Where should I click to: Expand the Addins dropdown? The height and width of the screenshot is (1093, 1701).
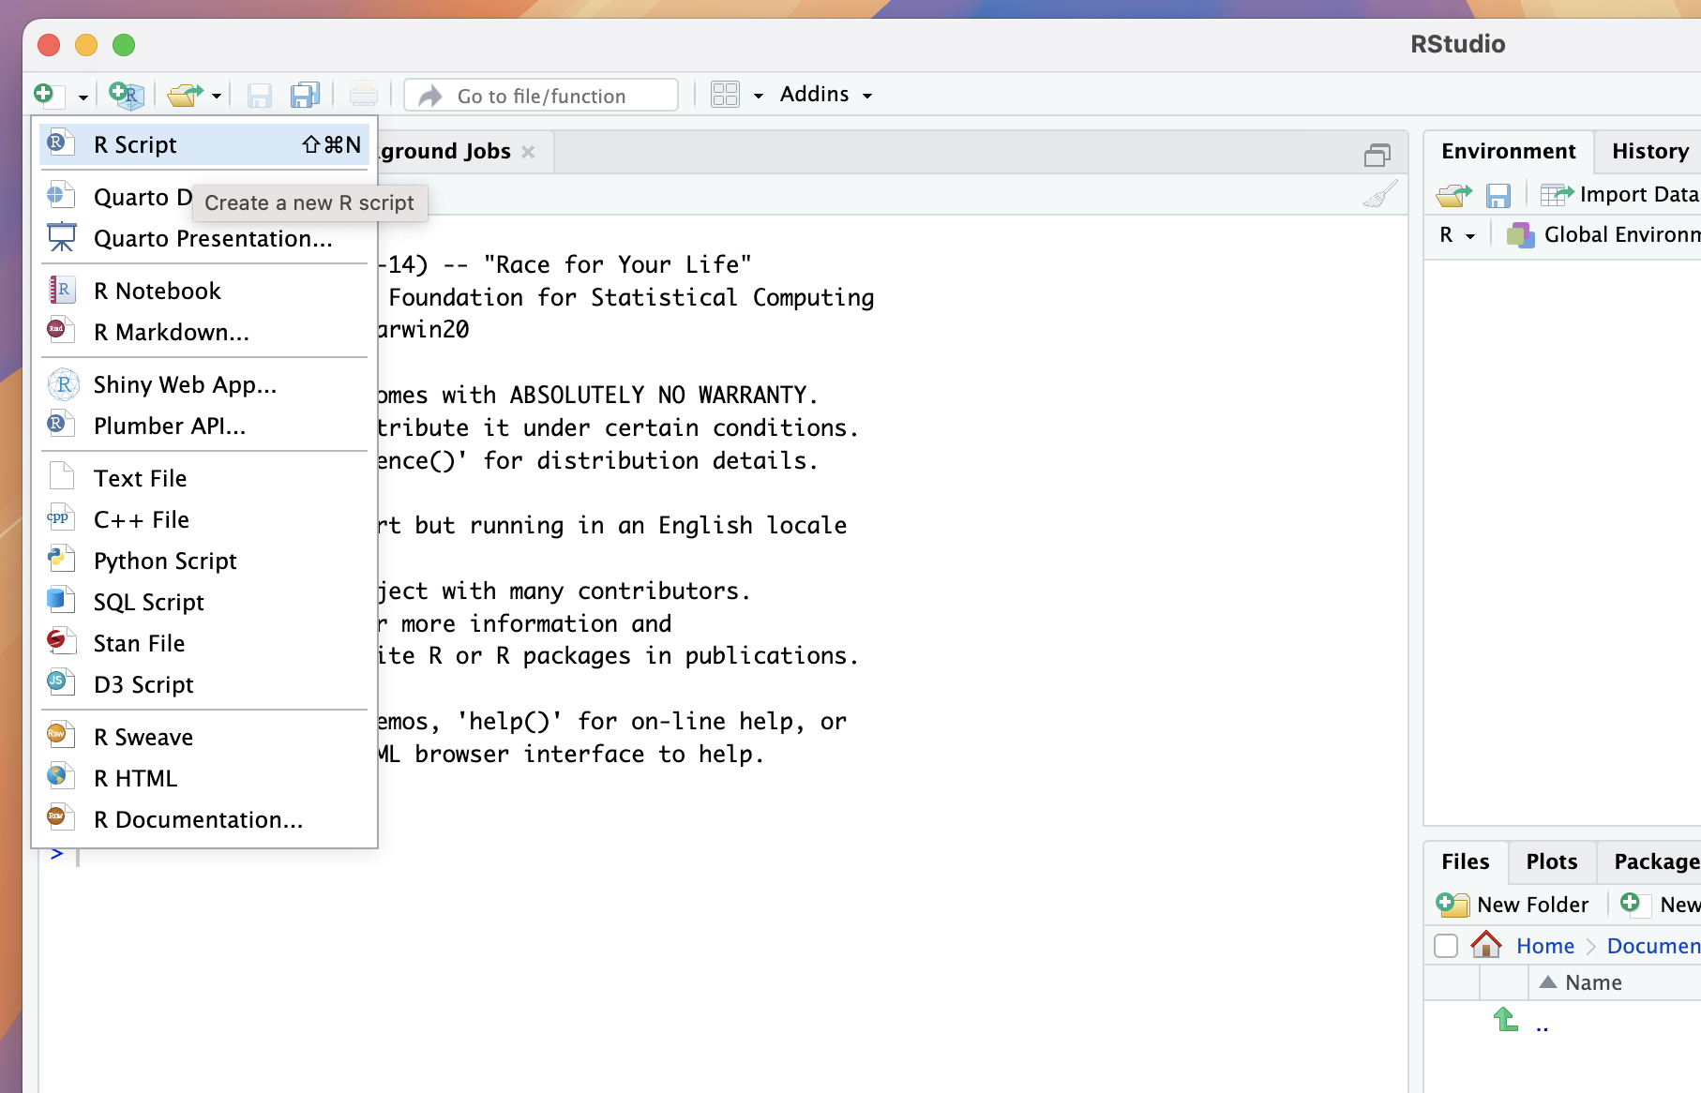(826, 95)
